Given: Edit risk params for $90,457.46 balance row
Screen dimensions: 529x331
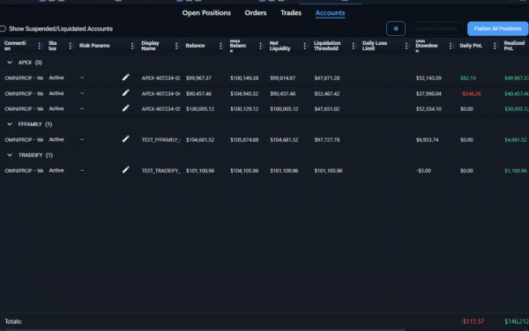Looking at the screenshot, I should pyautogui.click(x=125, y=93).
